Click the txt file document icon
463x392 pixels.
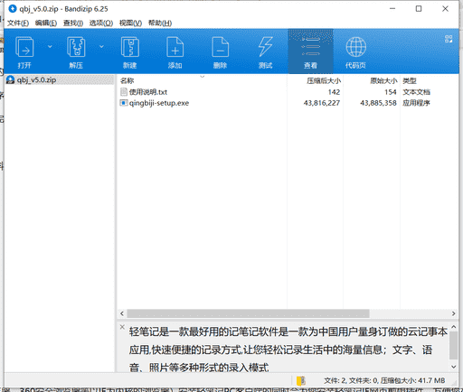tap(124, 92)
